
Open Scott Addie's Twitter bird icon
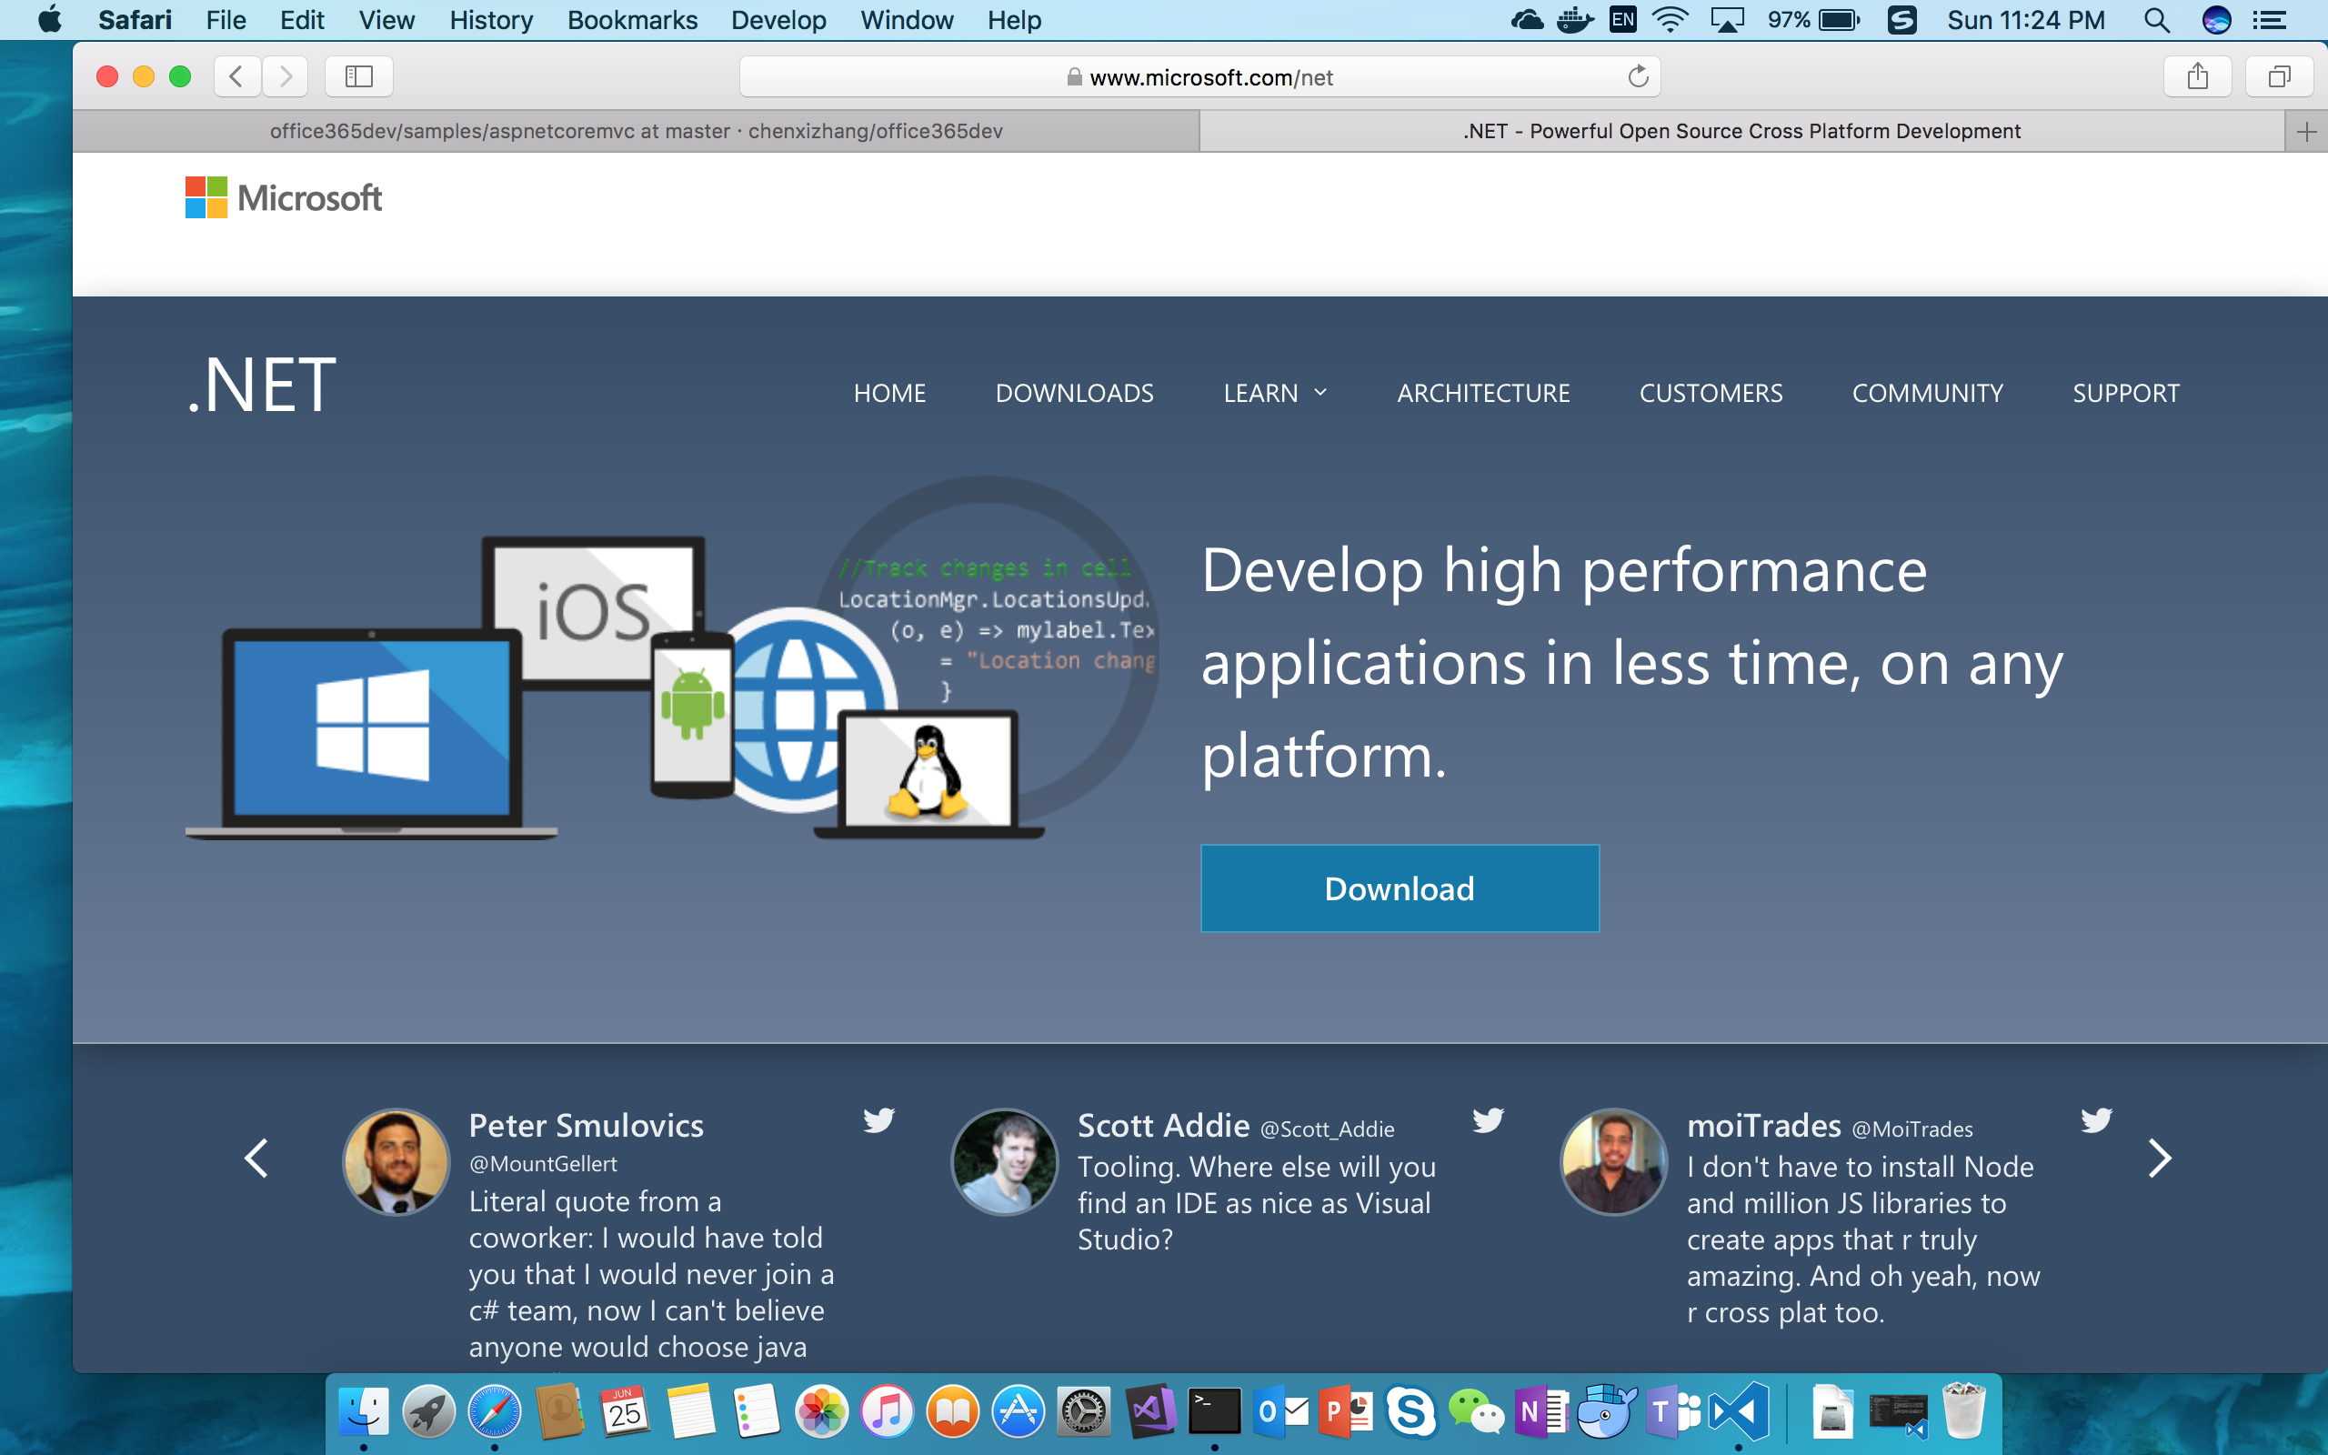pos(1487,1120)
